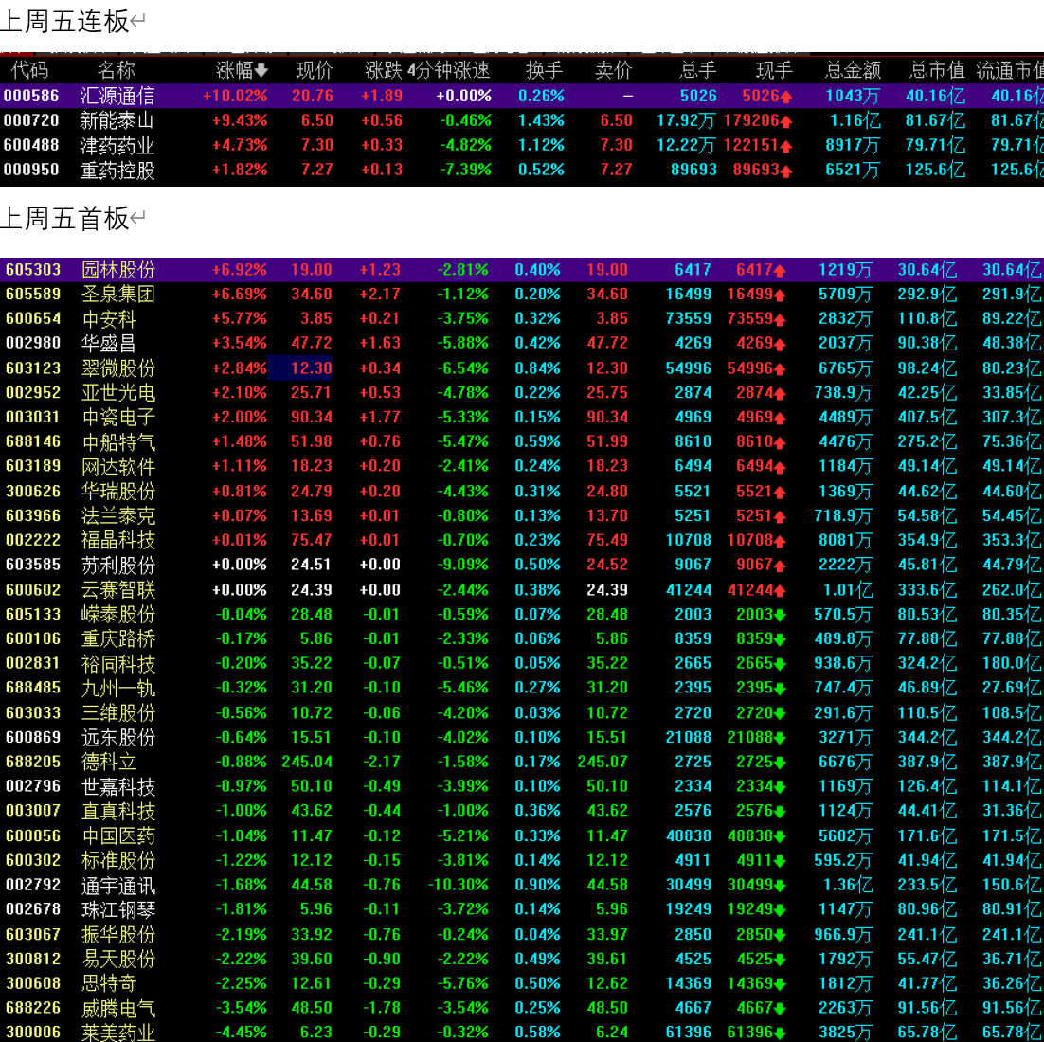Click red up arrow in 新能泰山 row
This screenshot has width=1044, height=1042.
pyautogui.click(x=786, y=121)
